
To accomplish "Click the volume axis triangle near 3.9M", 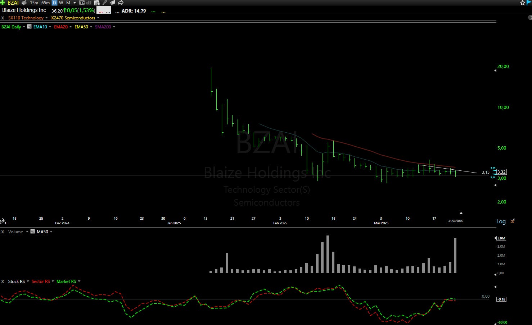I will 495,238.
